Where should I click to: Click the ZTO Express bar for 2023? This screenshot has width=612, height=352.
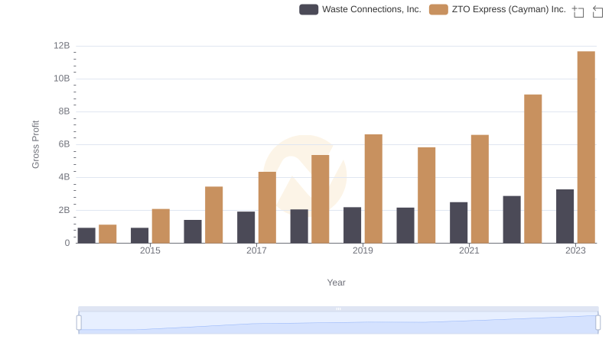(x=586, y=147)
